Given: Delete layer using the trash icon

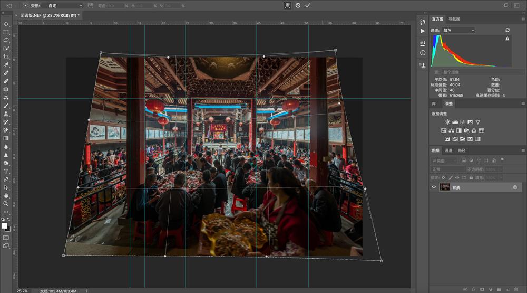Looking at the screenshot, I should (516, 289).
